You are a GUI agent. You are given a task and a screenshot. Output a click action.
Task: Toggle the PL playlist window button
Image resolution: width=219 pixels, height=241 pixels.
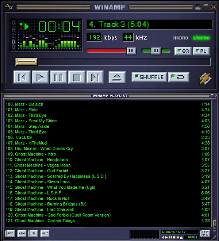pyautogui.click(x=201, y=51)
